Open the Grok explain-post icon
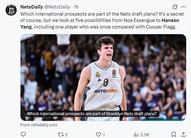Viewport: 191px width, 138px height. (x=175, y=7)
